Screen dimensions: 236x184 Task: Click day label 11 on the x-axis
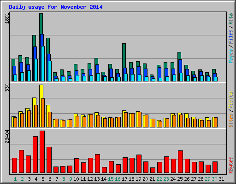(x=83, y=179)
